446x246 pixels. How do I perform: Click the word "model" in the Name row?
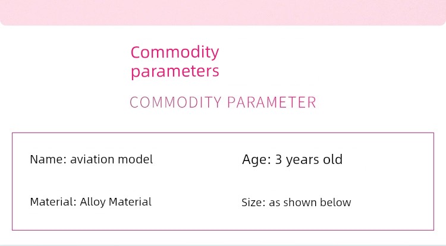(x=136, y=159)
